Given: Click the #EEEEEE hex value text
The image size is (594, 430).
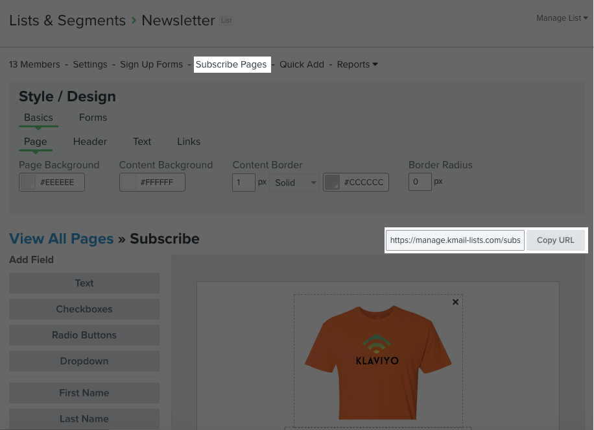Looking at the screenshot, I should (57, 183).
